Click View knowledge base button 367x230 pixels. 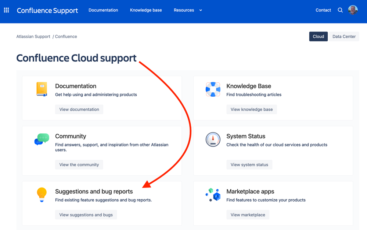[x=252, y=110]
